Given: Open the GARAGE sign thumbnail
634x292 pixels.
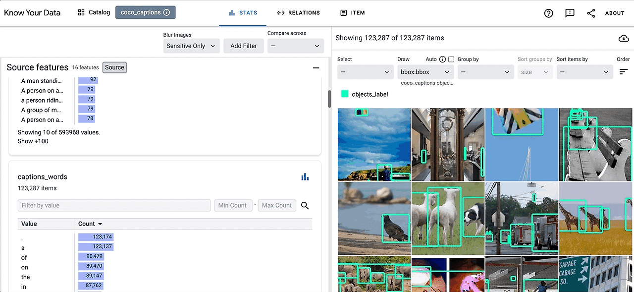Looking at the screenshot, I should tap(596, 274).
